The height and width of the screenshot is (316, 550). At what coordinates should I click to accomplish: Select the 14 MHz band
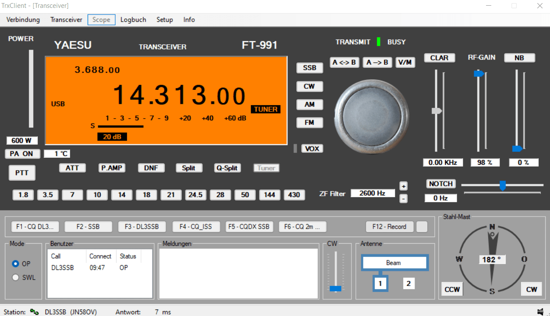pyautogui.click(x=122, y=195)
